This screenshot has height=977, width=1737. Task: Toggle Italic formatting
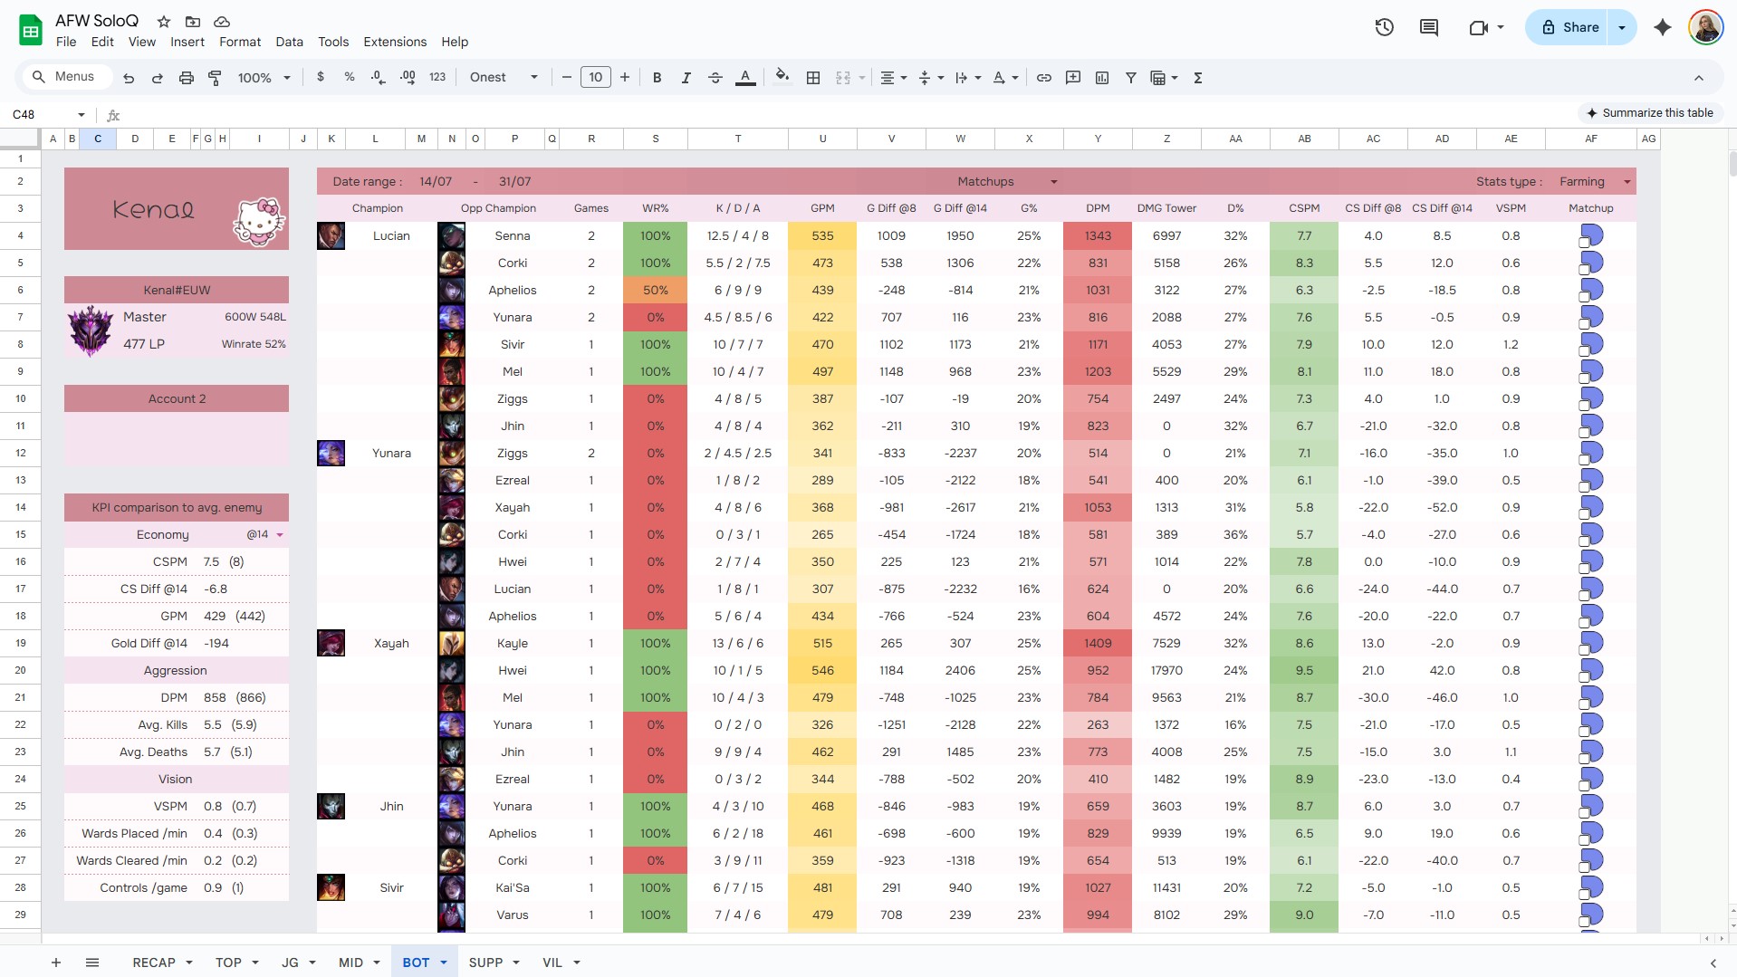tap(686, 78)
